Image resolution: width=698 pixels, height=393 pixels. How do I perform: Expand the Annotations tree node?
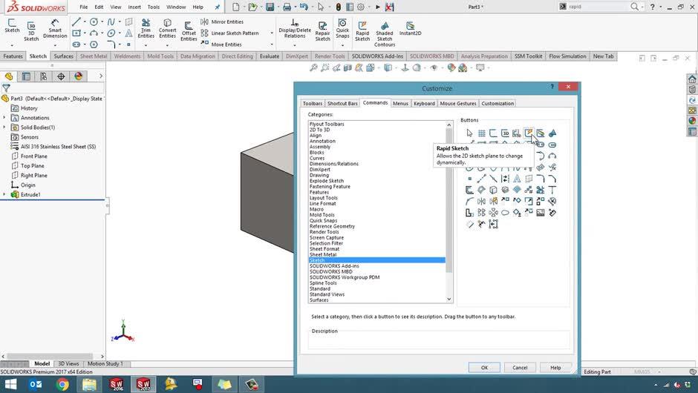[4, 118]
